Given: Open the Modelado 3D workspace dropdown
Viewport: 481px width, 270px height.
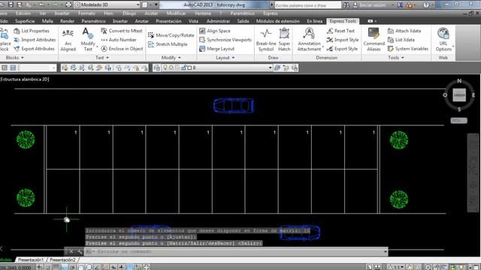Looking at the screenshot, I should (x=138, y=5).
